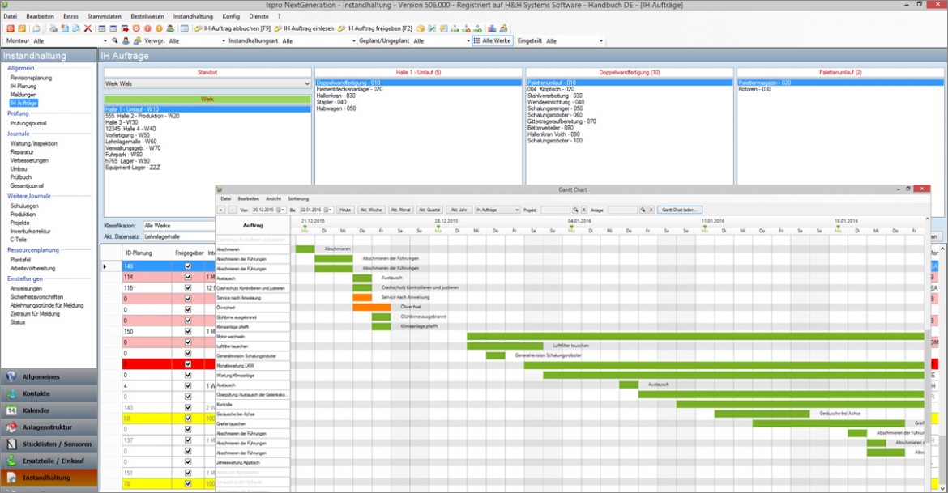The image size is (948, 493).
Task: Toggle the Freigegeben checkbox for row 149
Action: point(187,266)
